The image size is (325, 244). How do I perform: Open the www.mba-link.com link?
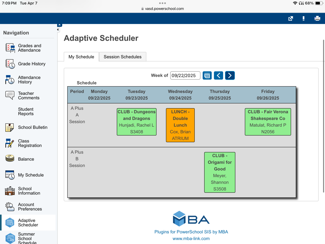(x=191, y=238)
